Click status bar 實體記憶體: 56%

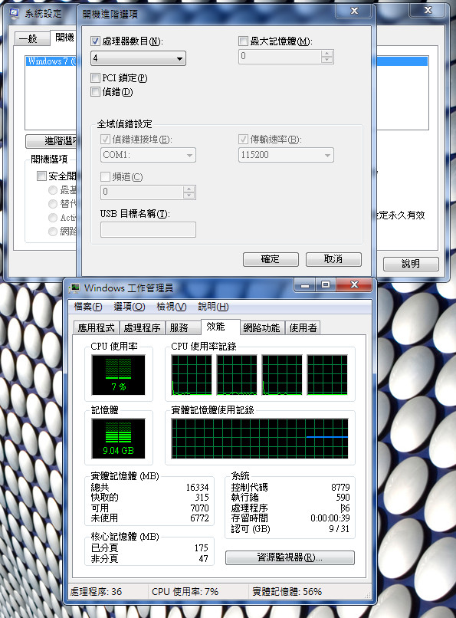pyautogui.click(x=287, y=592)
